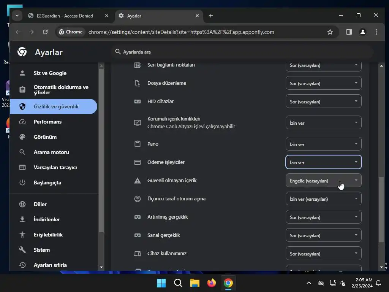Select Gizlilik ve güvenlik section
Image resolution: width=389 pixels, height=292 pixels.
[x=53, y=106]
